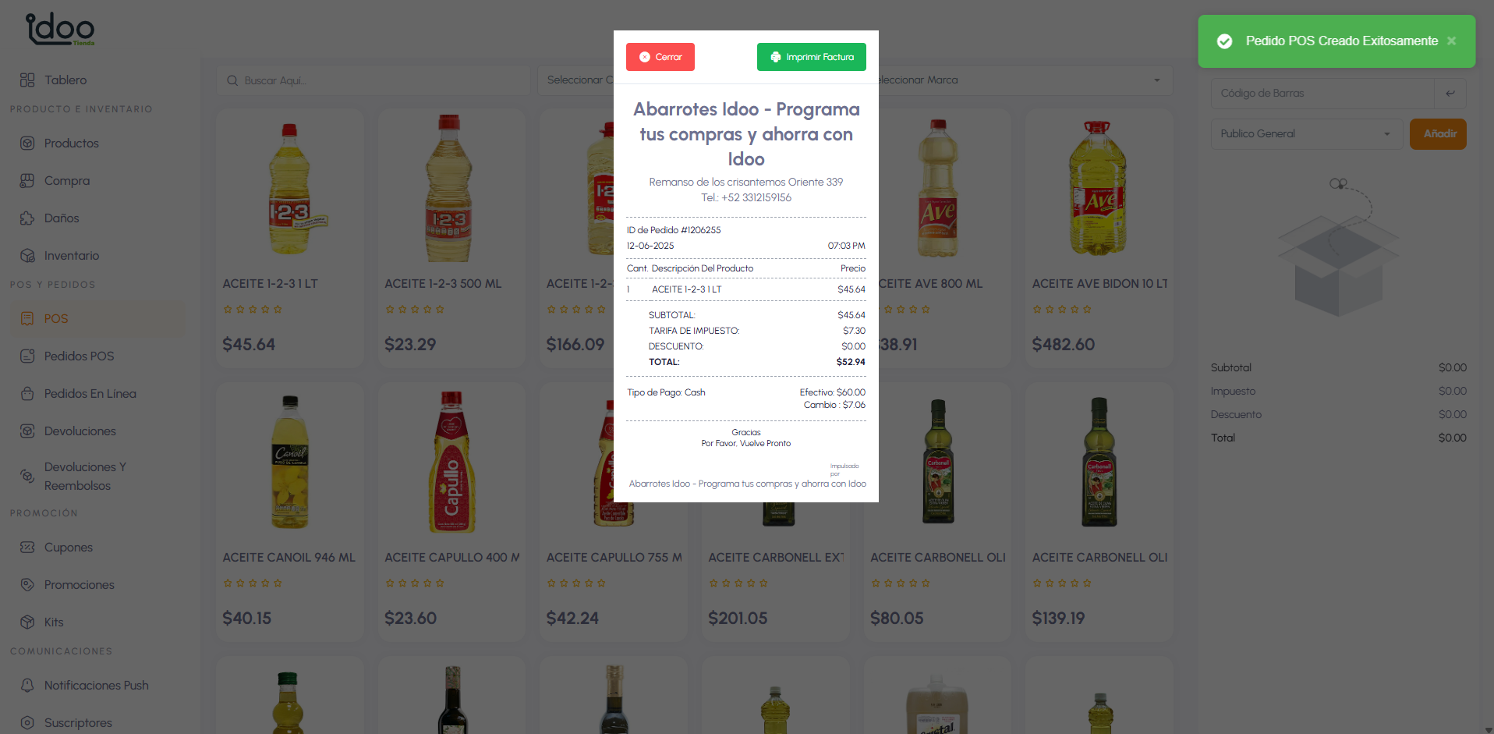
Task: Go to Devoluciones menu item
Action: point(80,431)
